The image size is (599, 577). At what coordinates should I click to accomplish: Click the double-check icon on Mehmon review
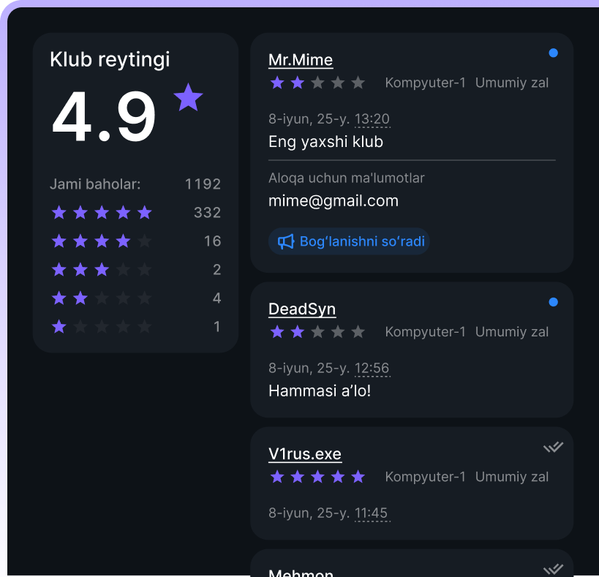pyautogui.click(x=553, y=570)
